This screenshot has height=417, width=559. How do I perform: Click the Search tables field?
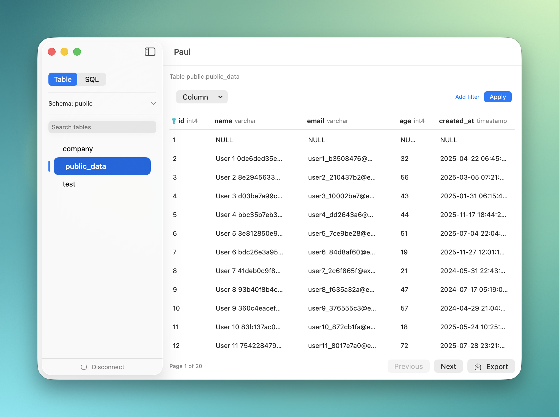(102, 127)
